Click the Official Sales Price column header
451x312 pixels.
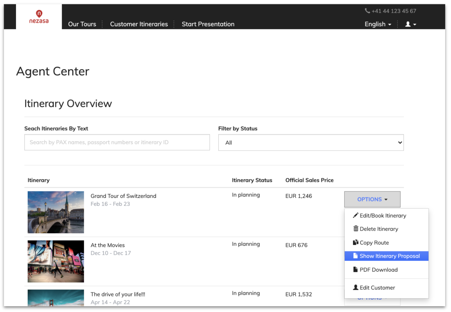[x=309, y=180]
